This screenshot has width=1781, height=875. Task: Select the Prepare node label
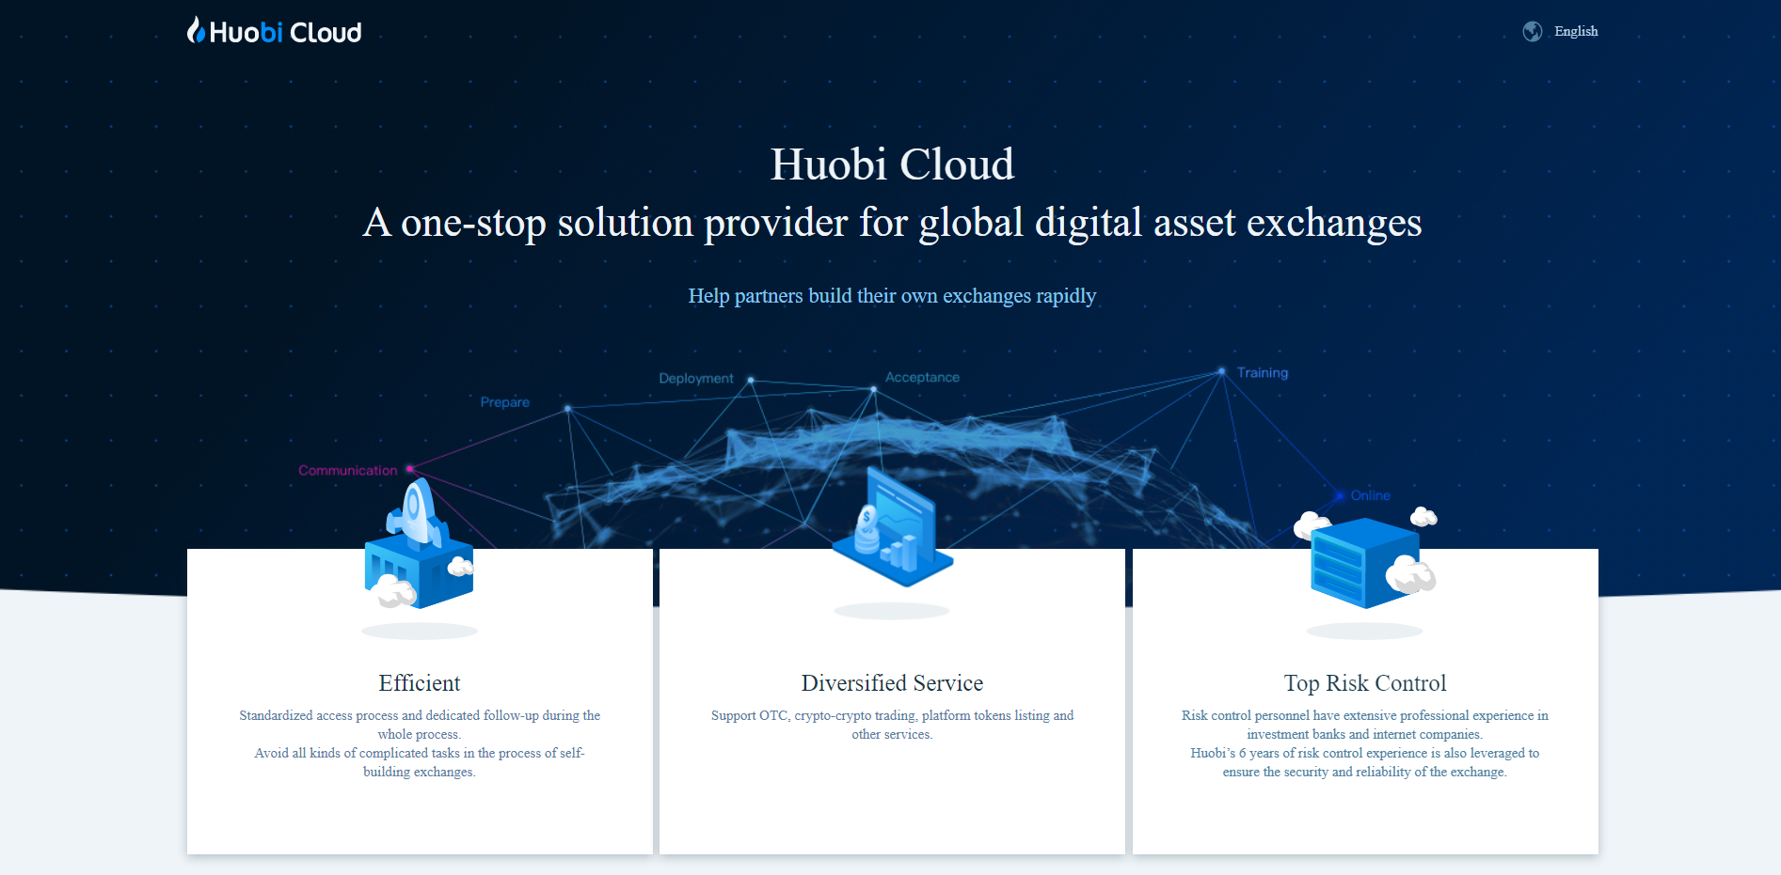pyautogui.click(x=505, y=402)
